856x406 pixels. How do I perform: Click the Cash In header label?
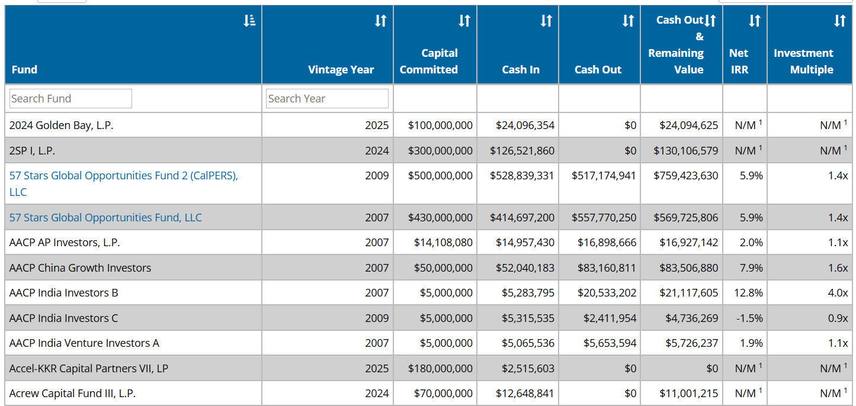(521, 69)
